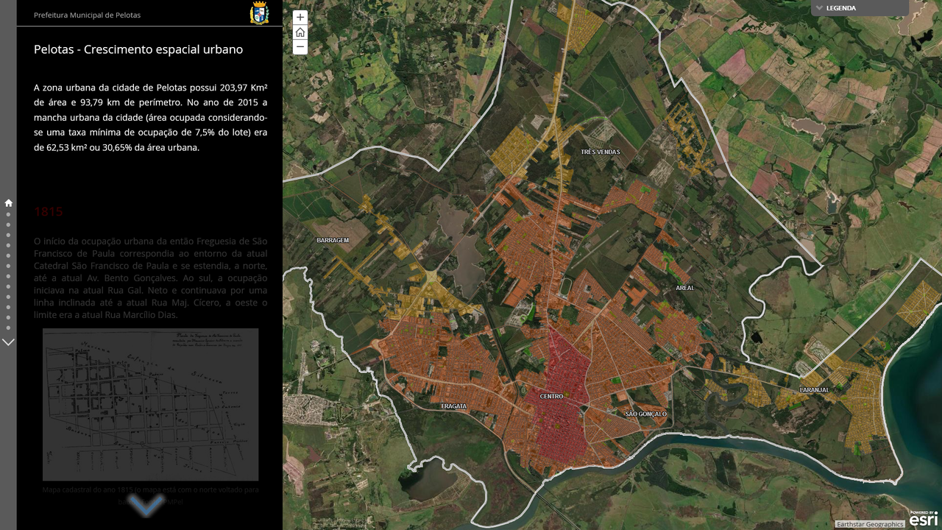
Task: Select the home icon in the section navigation sidebar
Action: click(8, 202)
